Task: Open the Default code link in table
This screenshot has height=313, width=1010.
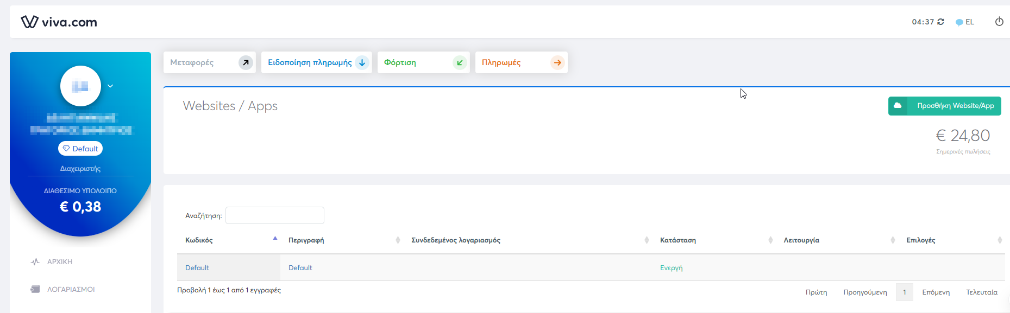Action: [197, 268]
